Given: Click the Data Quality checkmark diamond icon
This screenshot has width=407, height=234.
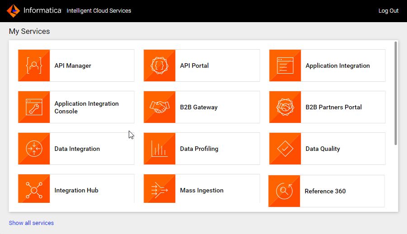Looking at the screenshot, I should pos(285,149).
